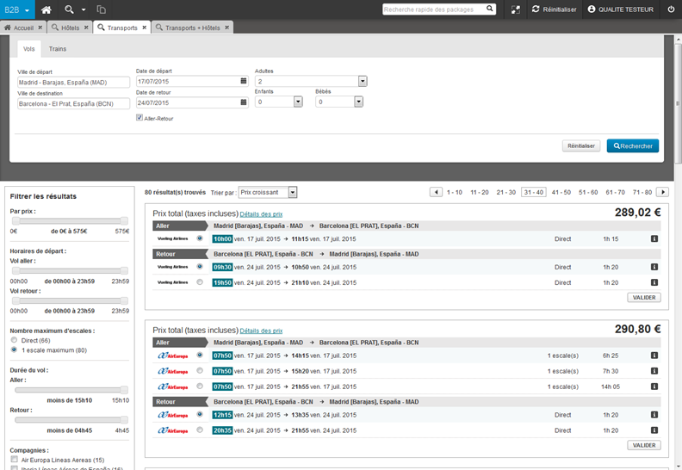Open Détails des prix link for 290,80 €

tap(261, 330)
